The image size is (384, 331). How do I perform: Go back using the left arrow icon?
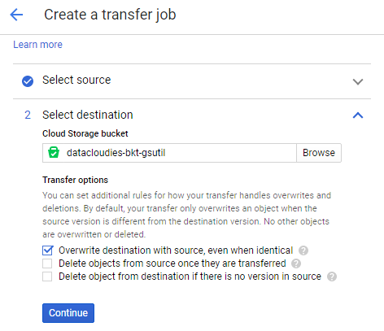pos(16,15)
